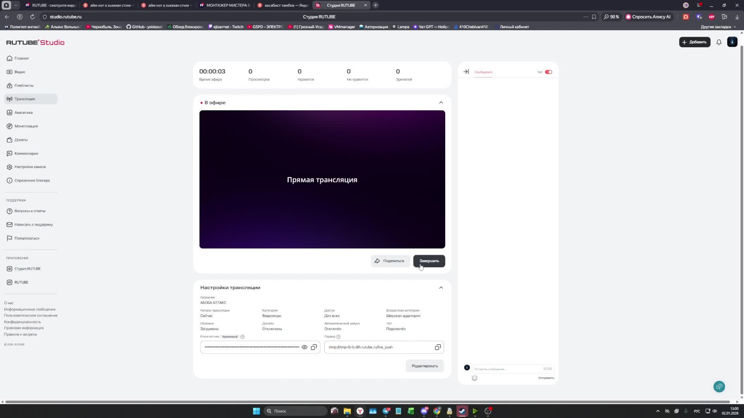
Task: Click the 90% browser zoom indicator
Action: coord(611,17)
